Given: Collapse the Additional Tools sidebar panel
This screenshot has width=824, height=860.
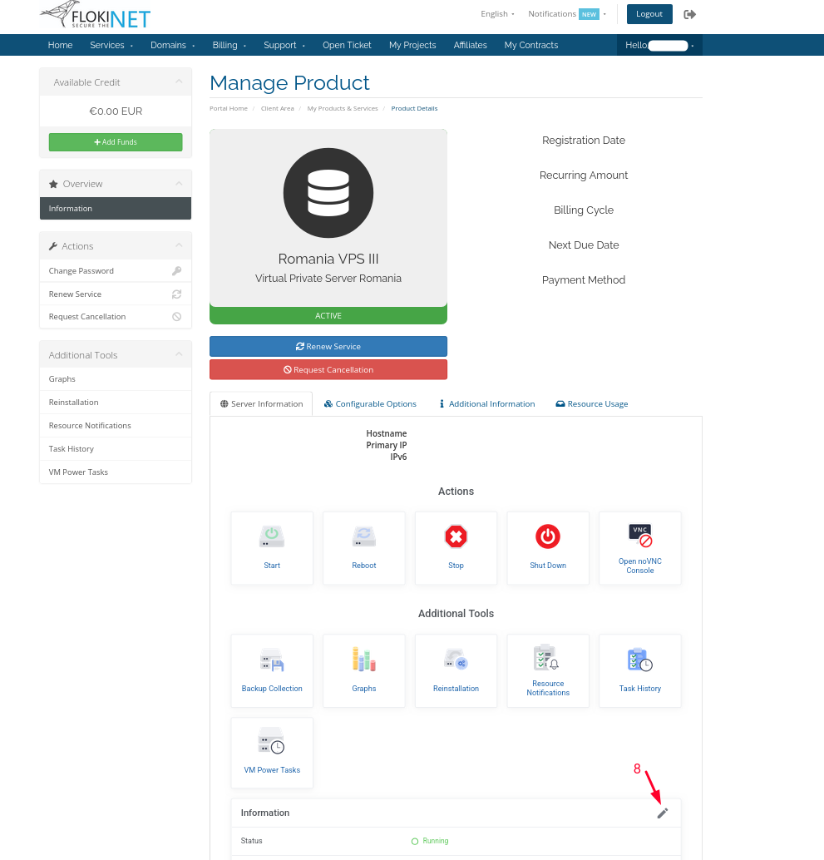Looking at the screenshot, I should click(179, 354).
